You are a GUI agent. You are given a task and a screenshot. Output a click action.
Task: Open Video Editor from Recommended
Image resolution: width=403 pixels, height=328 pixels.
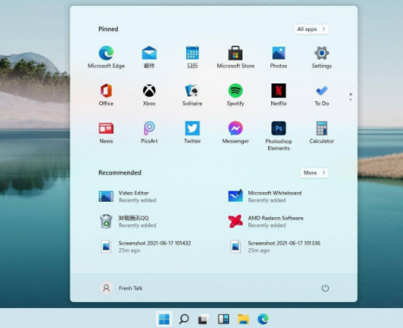coord(127,197)
